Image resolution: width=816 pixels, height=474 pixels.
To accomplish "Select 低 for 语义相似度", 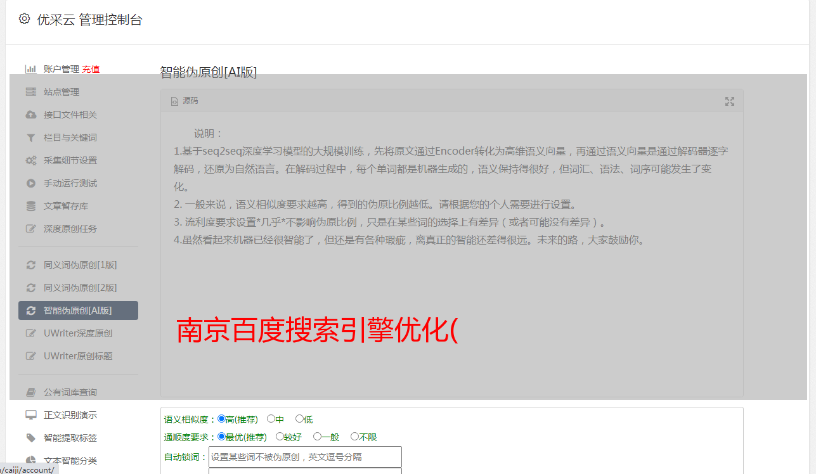I will (x=299, y=419).
